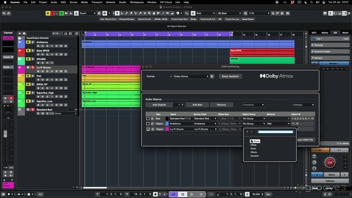Click the link icon on Standard Bed row
This screenshot has width=352, height=198.
[152, 119]
